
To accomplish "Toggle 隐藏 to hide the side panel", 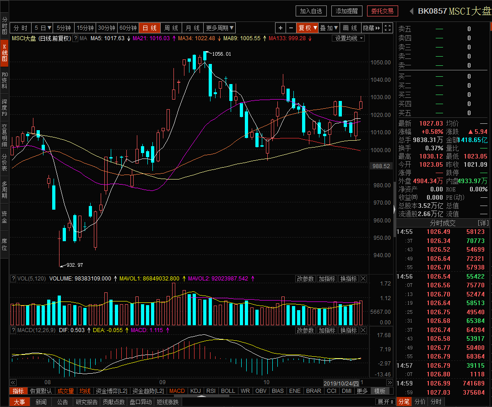I will pyautogui.click(x=372, y=28).
